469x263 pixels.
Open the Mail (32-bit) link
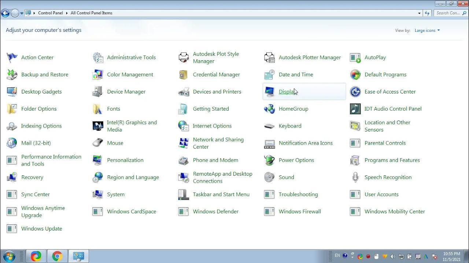coord(36,143)
